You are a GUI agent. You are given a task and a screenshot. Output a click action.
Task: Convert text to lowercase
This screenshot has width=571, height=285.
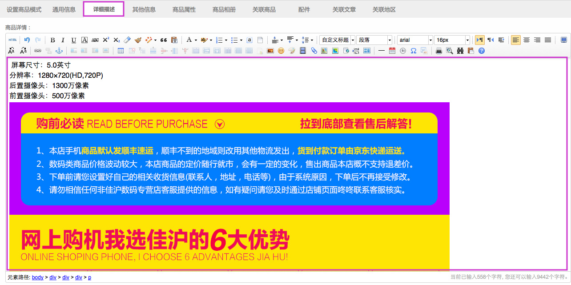tap(23, 51)
